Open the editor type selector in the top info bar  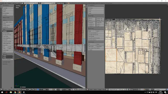point(2,3)
